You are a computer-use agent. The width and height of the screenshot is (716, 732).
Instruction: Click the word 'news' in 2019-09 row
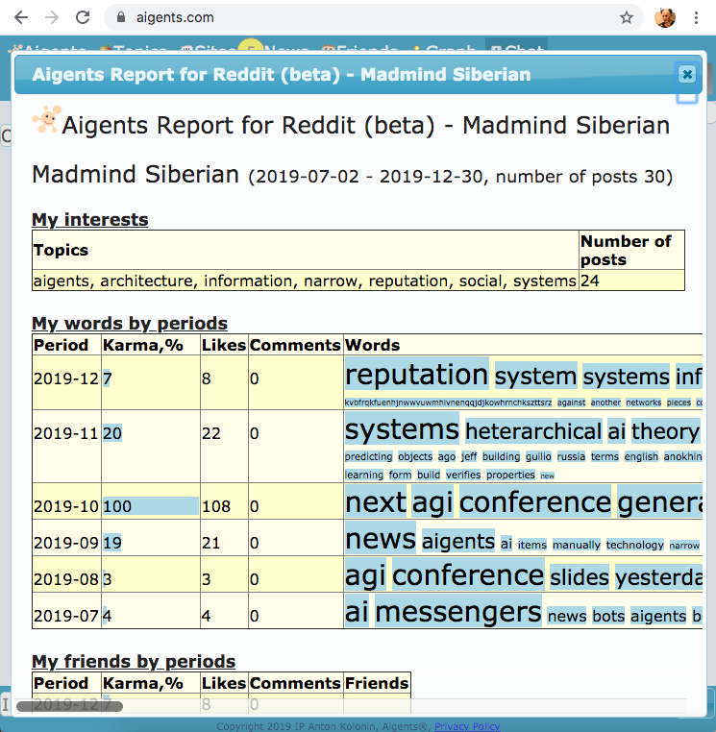point(381,539)
